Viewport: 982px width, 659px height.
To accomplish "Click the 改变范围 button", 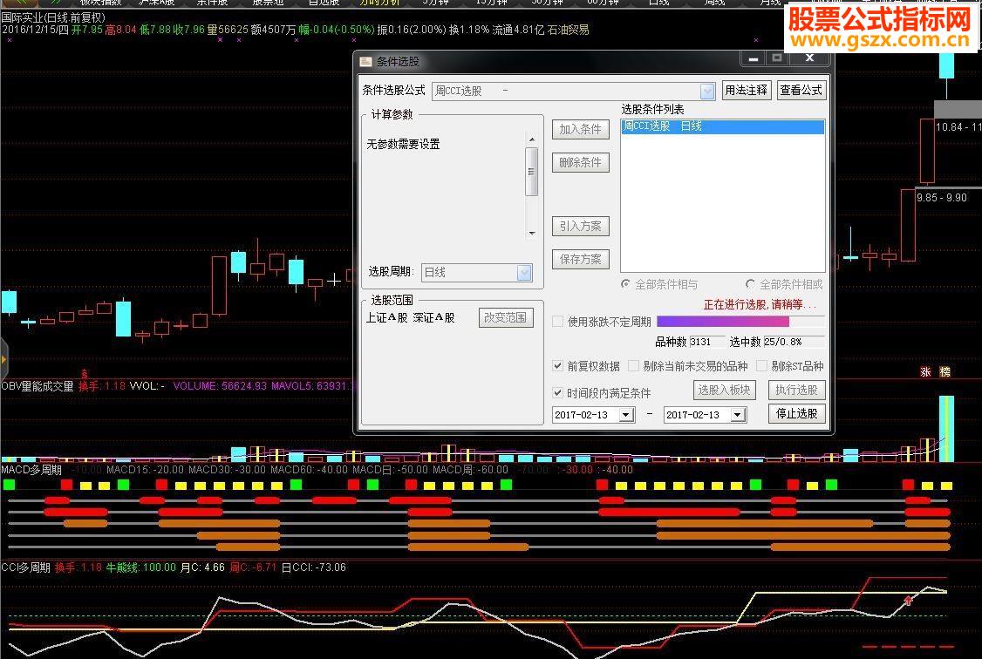I will coord(506,318).
